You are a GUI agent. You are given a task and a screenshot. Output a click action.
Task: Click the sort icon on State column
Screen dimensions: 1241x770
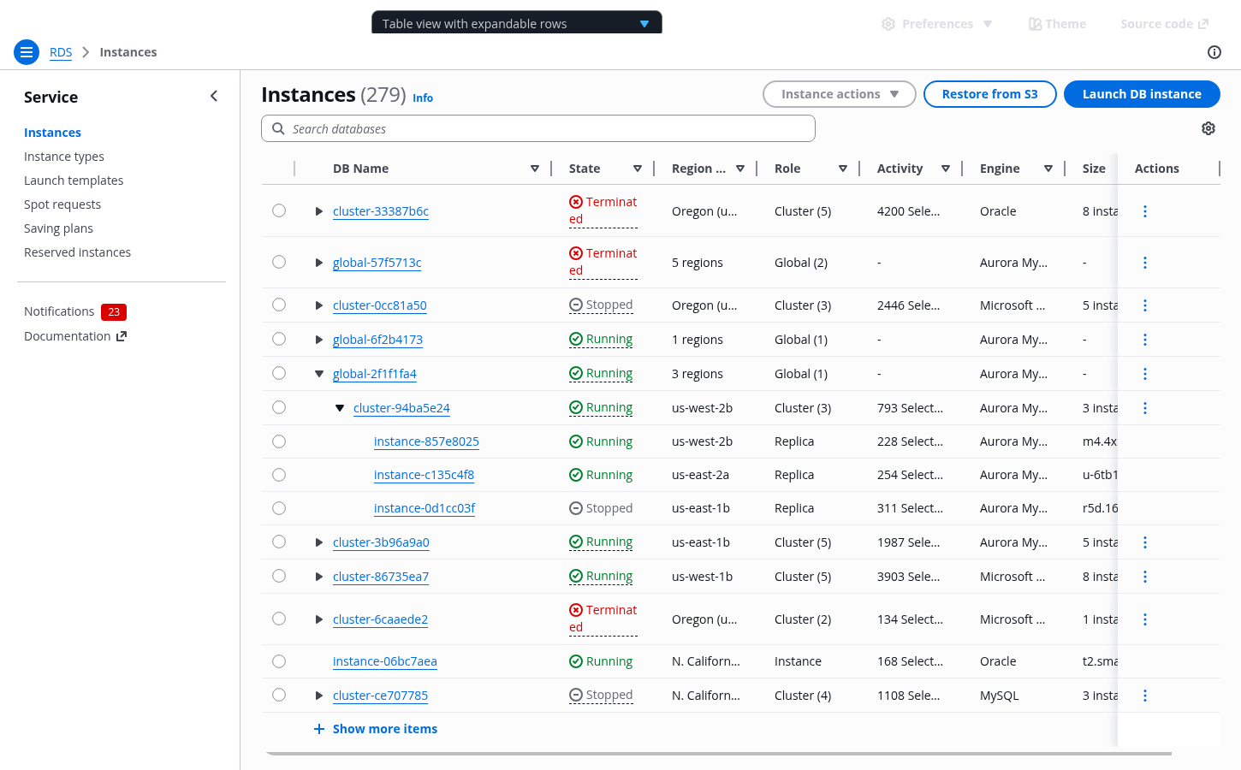(x=637, y=169)
